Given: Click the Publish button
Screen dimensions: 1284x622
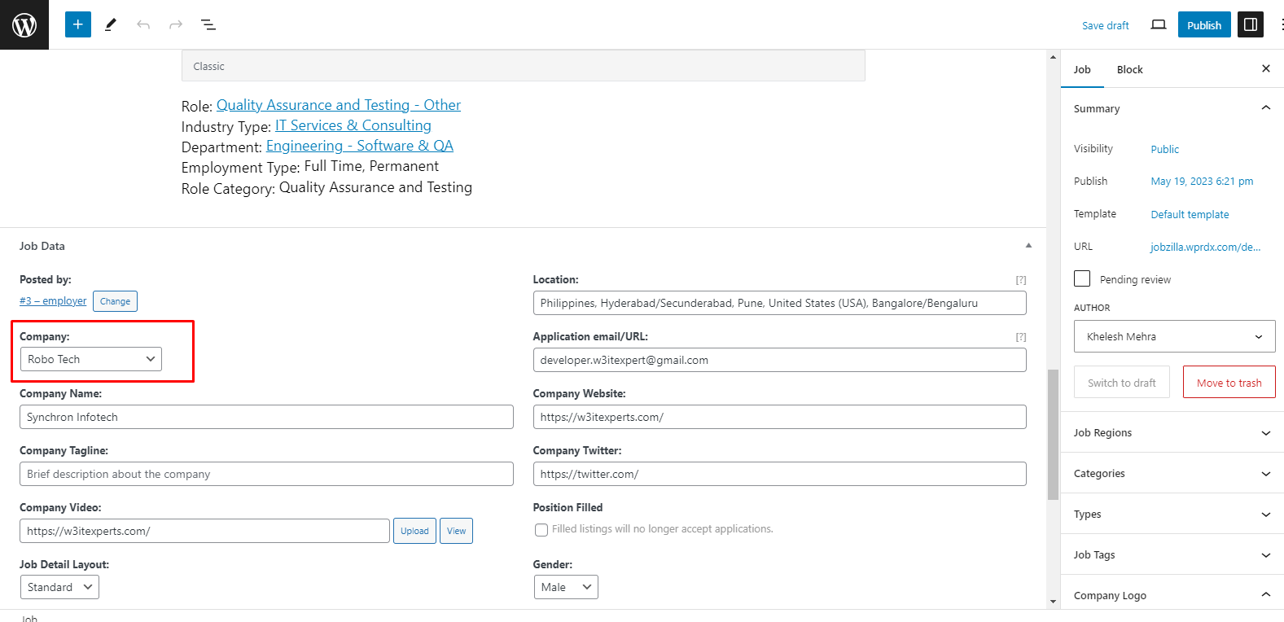Looking at the screenshot, I should click(1203, 24).
